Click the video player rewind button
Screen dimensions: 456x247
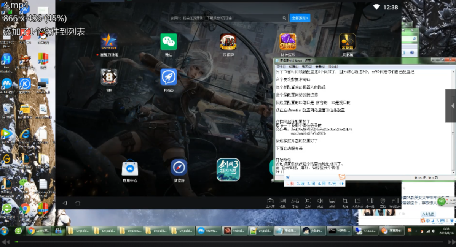click(x=5, y=242)
